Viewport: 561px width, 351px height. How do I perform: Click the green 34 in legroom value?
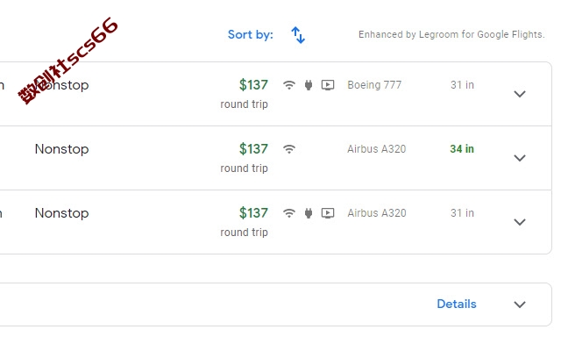(x=462, y=148)
